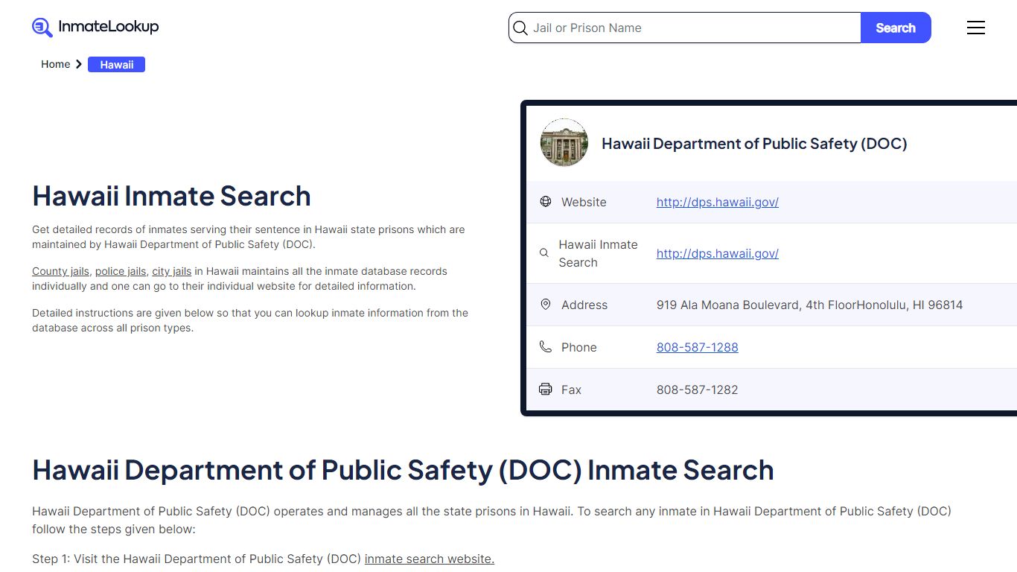The height and width of the screenshot is (572, 1017).
Task: Click the globe icon beside Website
Action: (546, 201)
